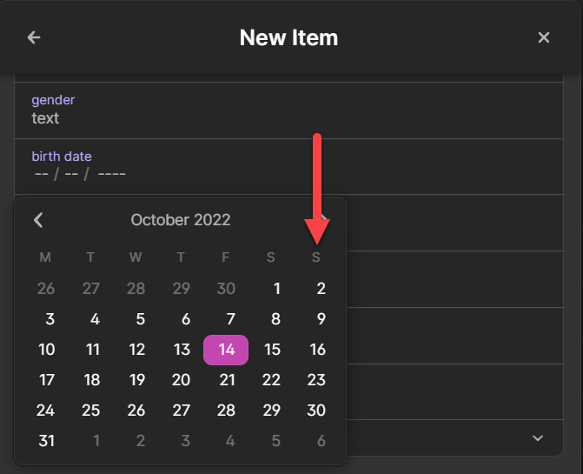Pick October 18 as the date
The height and width of the screenshot is (474, 583).
[92, 380]
